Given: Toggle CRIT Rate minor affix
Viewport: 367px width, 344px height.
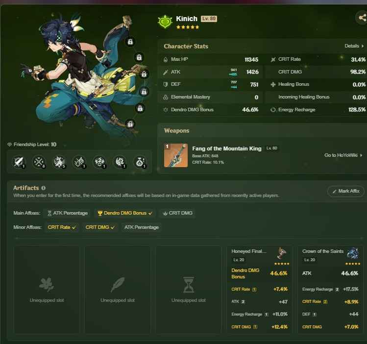Looking at the screenshot, I should 61,227.
